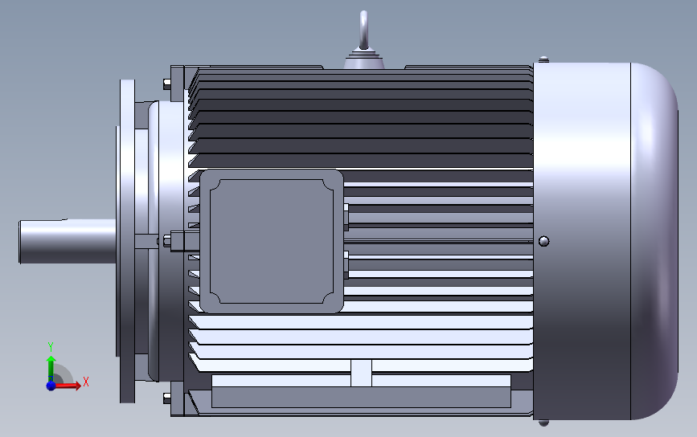Select the motor output shaft
Image resolution: width=697 pixels, height=437 pixels.
(68, 241)
